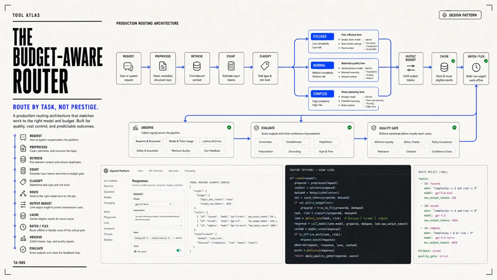Select Quickstart in the sidebar
Screen dimensions: 497x280
click(x=109, y=192)
